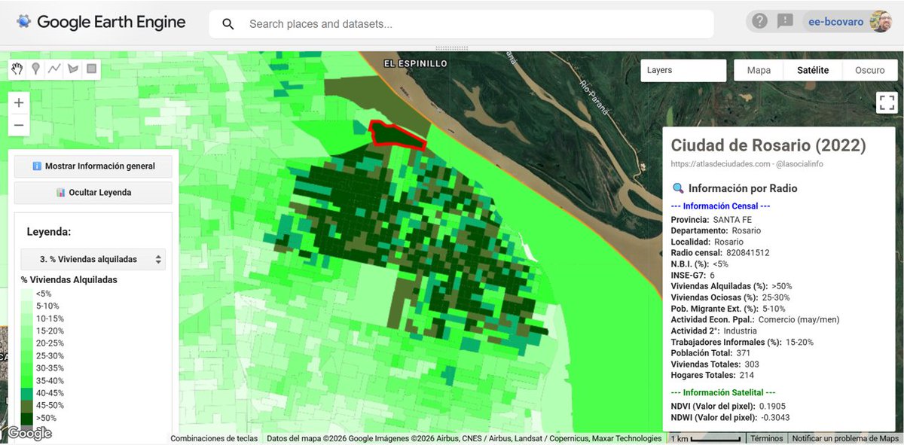
Task: Click the >50% legend color swatch
Action: pos(26,418)
